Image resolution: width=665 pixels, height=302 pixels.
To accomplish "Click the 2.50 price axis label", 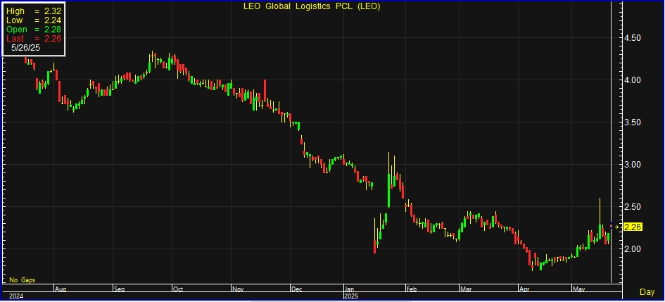I will point(633,206).
